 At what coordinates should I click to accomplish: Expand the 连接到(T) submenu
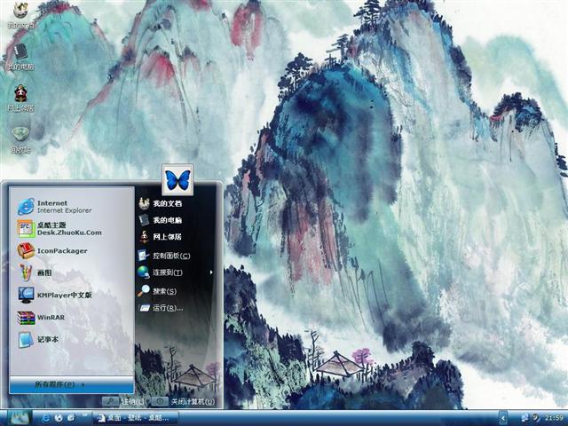click(176, 272)
